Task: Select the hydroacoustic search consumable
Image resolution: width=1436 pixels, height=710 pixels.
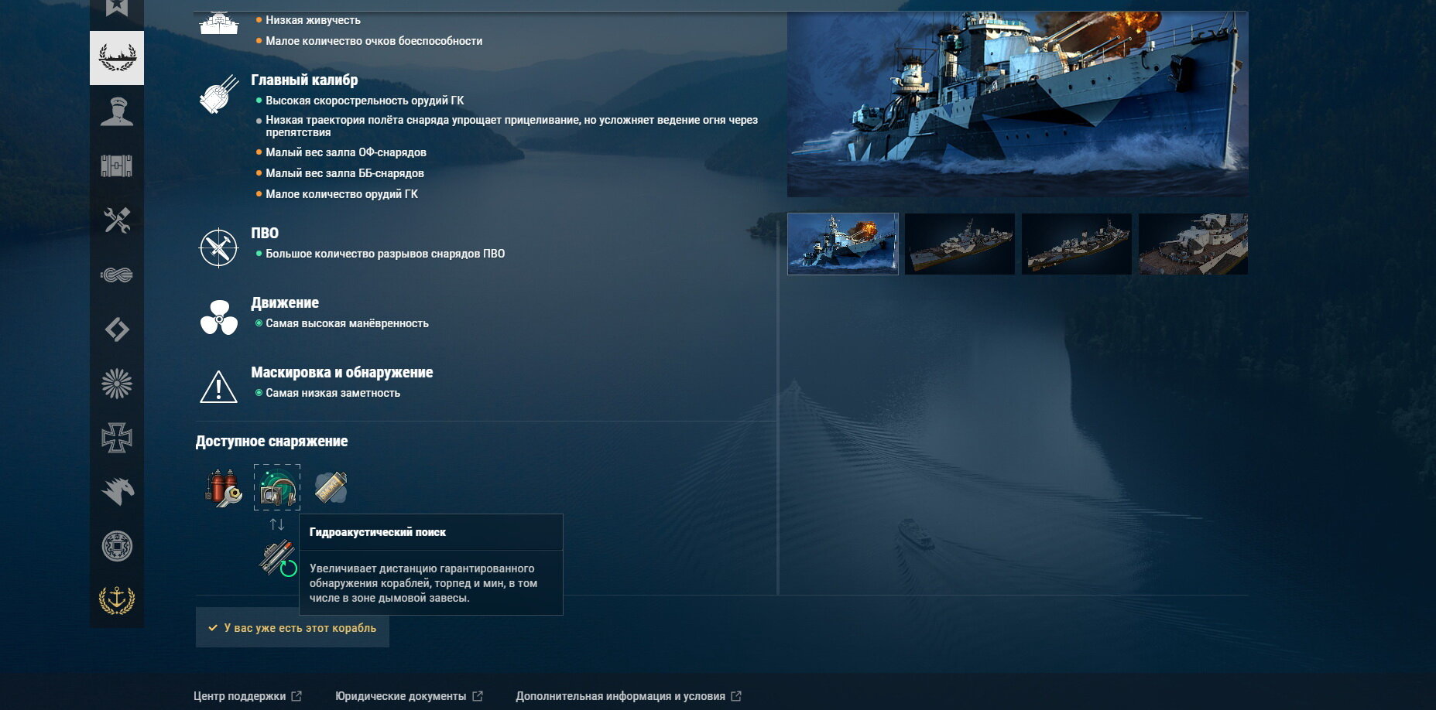Action: click(277, 487)
